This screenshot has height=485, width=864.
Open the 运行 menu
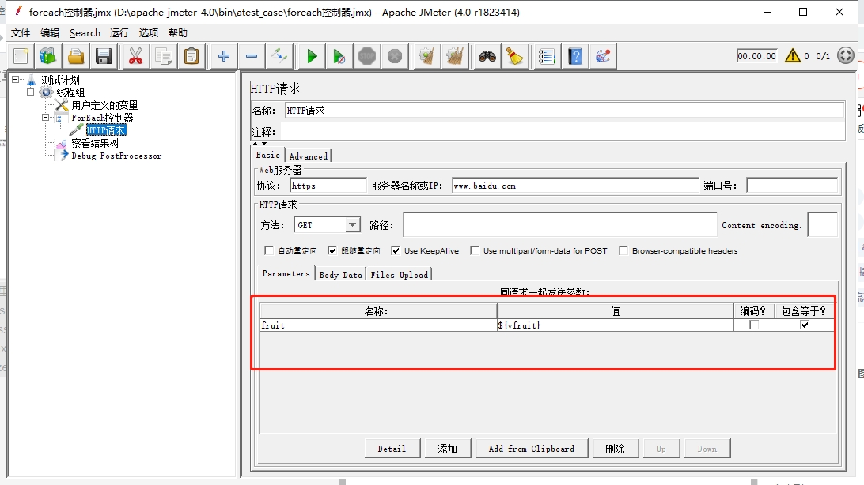pos(119,33)
